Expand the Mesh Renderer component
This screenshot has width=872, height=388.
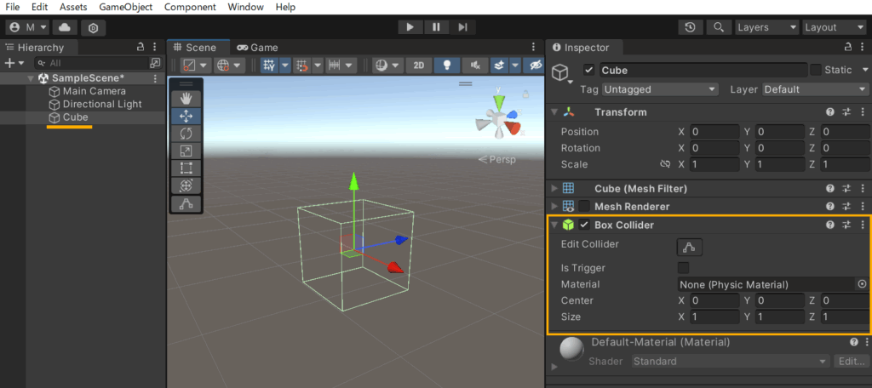point(554,207)
